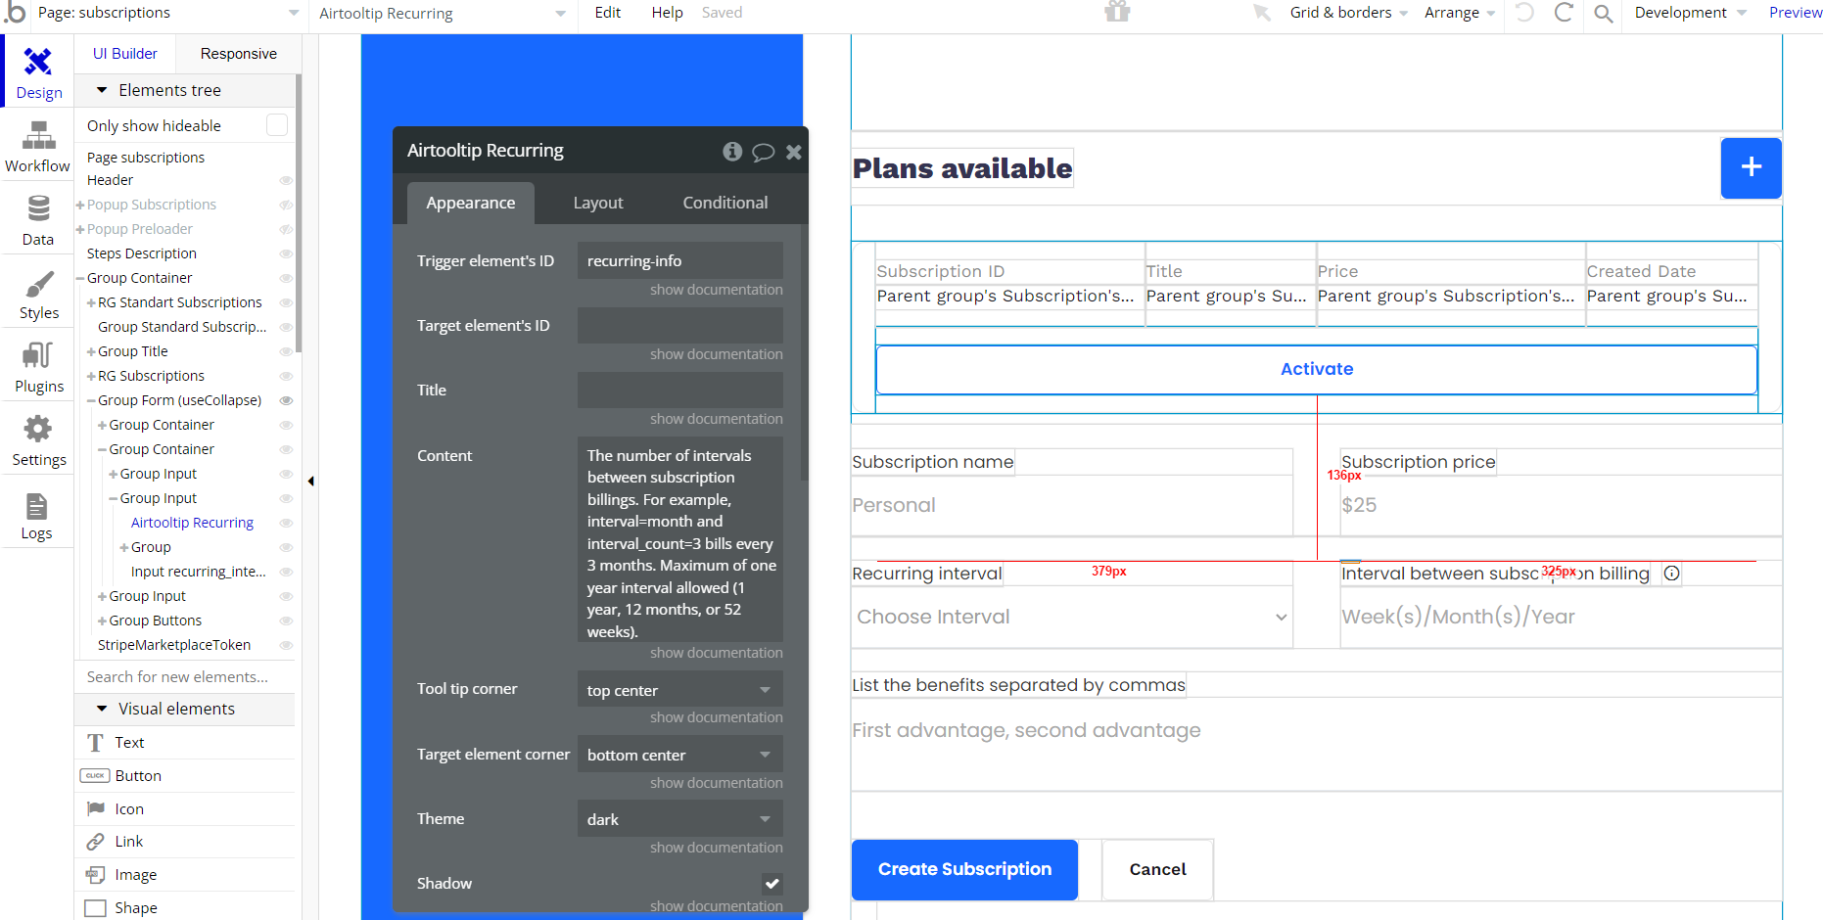Open the Data section icon
The height and width of the screenshot is (920, 1823).
[x=38, y=220]
